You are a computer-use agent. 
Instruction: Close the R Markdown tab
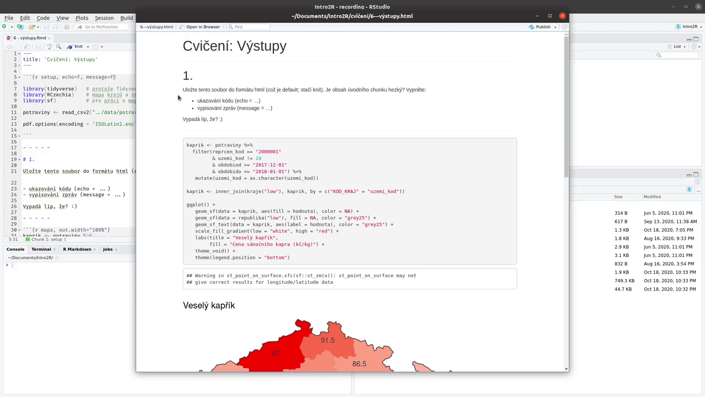95,249
